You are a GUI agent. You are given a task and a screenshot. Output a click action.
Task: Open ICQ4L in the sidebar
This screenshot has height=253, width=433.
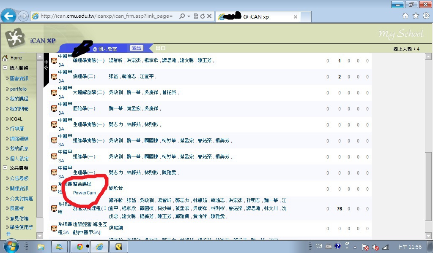[16, 119]
